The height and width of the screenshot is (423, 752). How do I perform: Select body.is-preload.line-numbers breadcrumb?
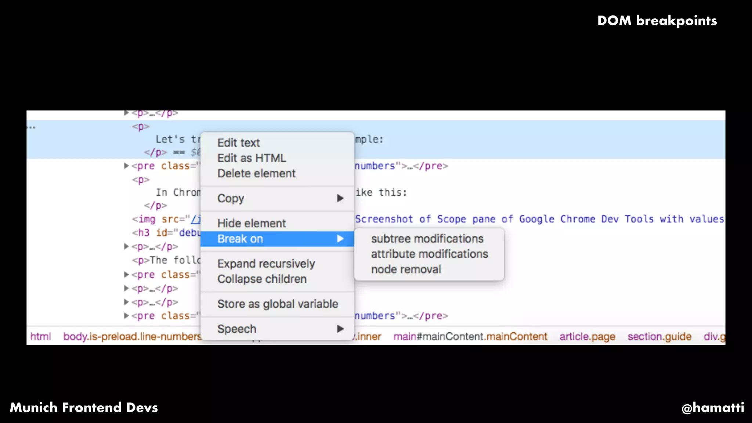[x=132, y=336]
